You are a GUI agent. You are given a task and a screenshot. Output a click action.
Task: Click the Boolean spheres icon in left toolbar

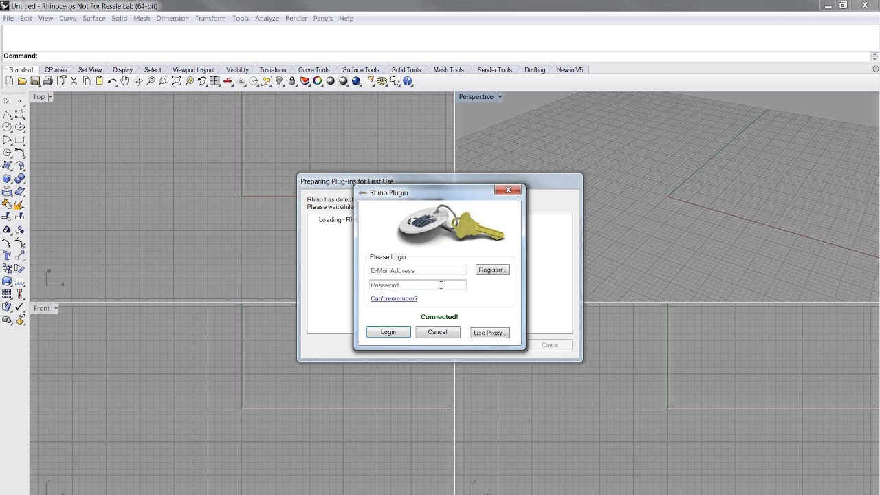(x=20, y=178)
